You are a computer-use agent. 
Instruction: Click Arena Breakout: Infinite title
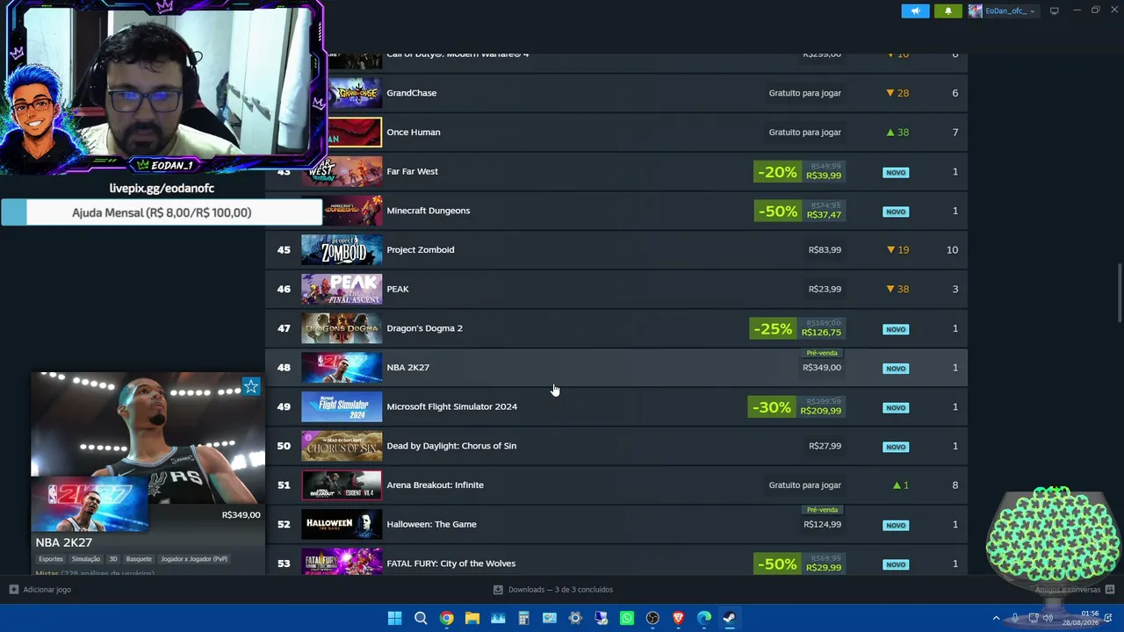click(435, 485)
